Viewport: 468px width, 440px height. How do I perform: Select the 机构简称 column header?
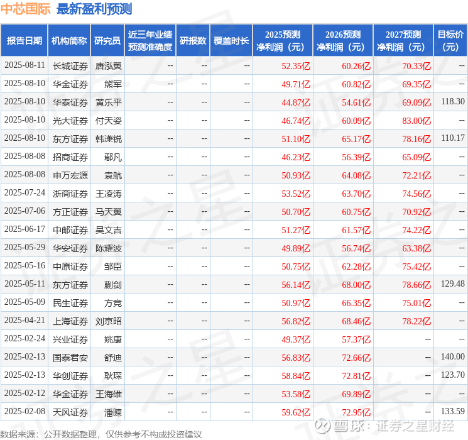[69, 40]
